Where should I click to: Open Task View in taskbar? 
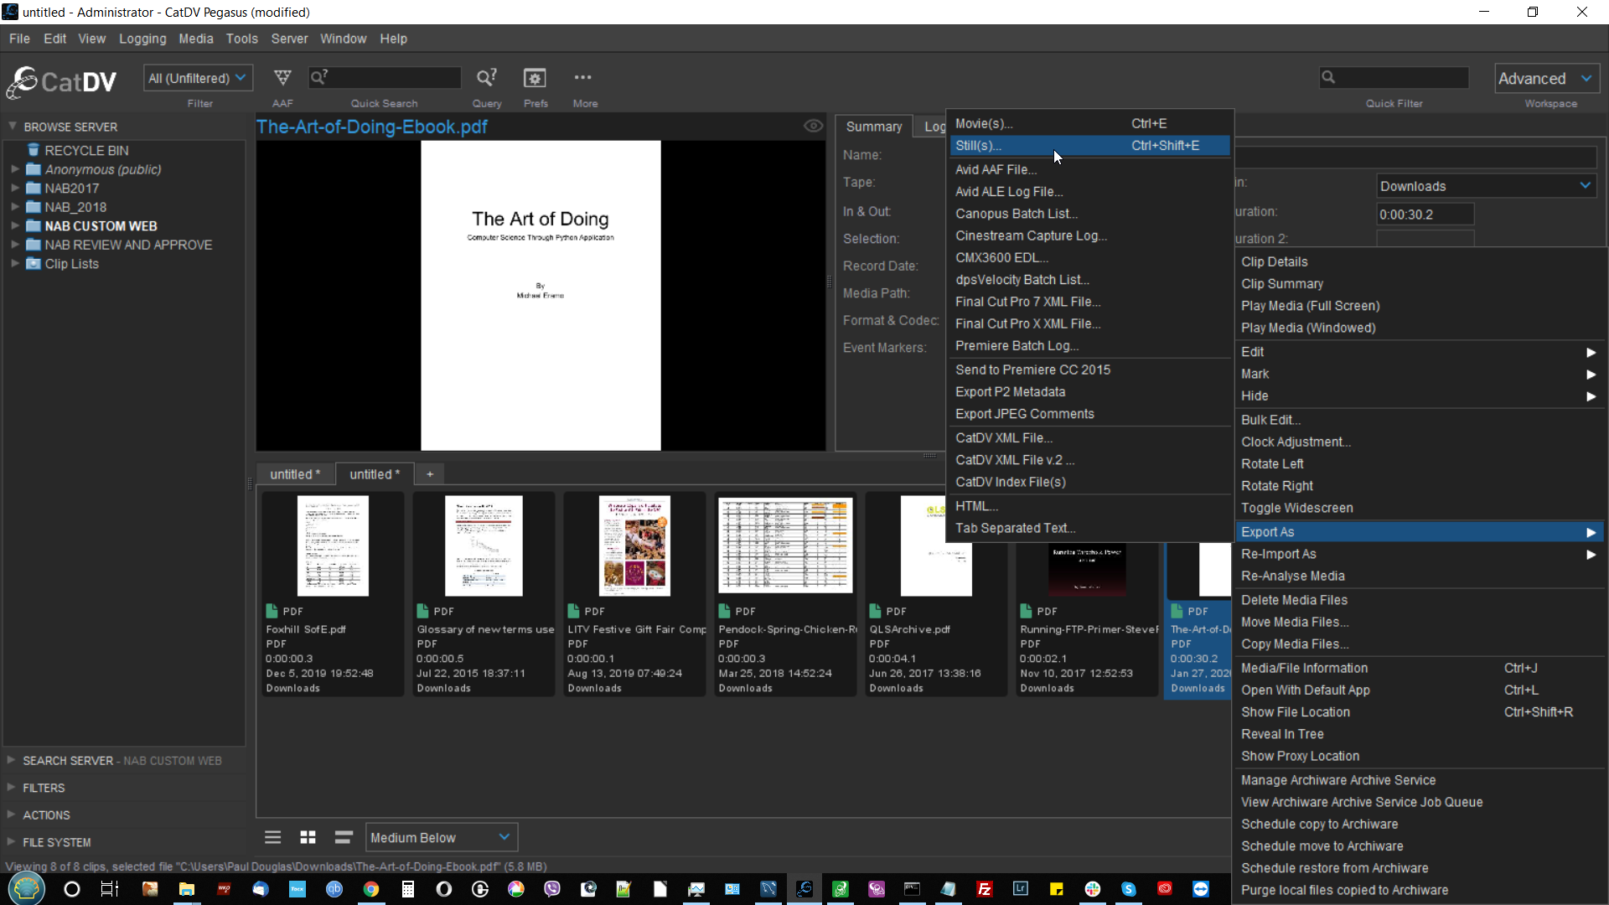(x=109, y=889)
